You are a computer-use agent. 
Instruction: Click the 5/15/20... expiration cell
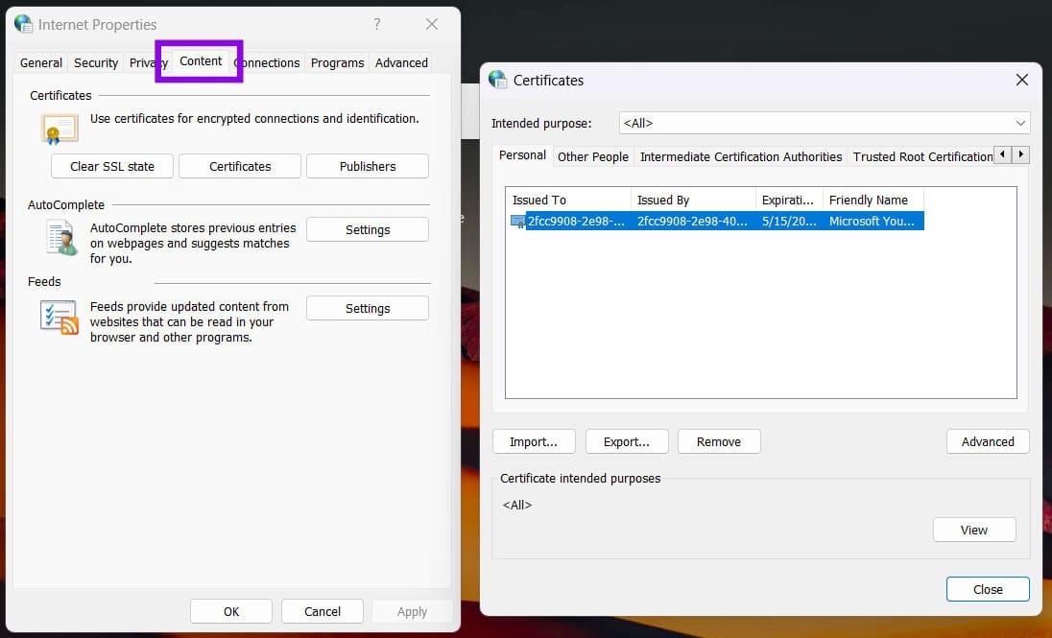click(789, 222)
